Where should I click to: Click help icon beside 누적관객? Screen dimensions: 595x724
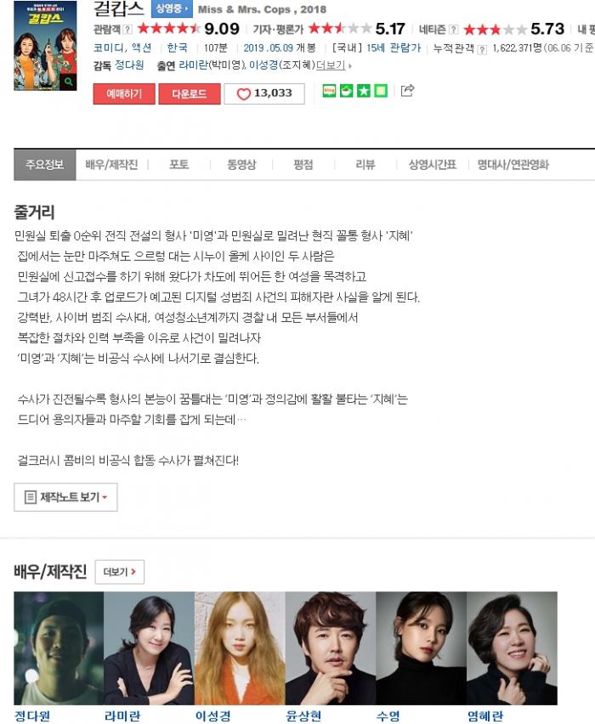[x=482, y=49]
